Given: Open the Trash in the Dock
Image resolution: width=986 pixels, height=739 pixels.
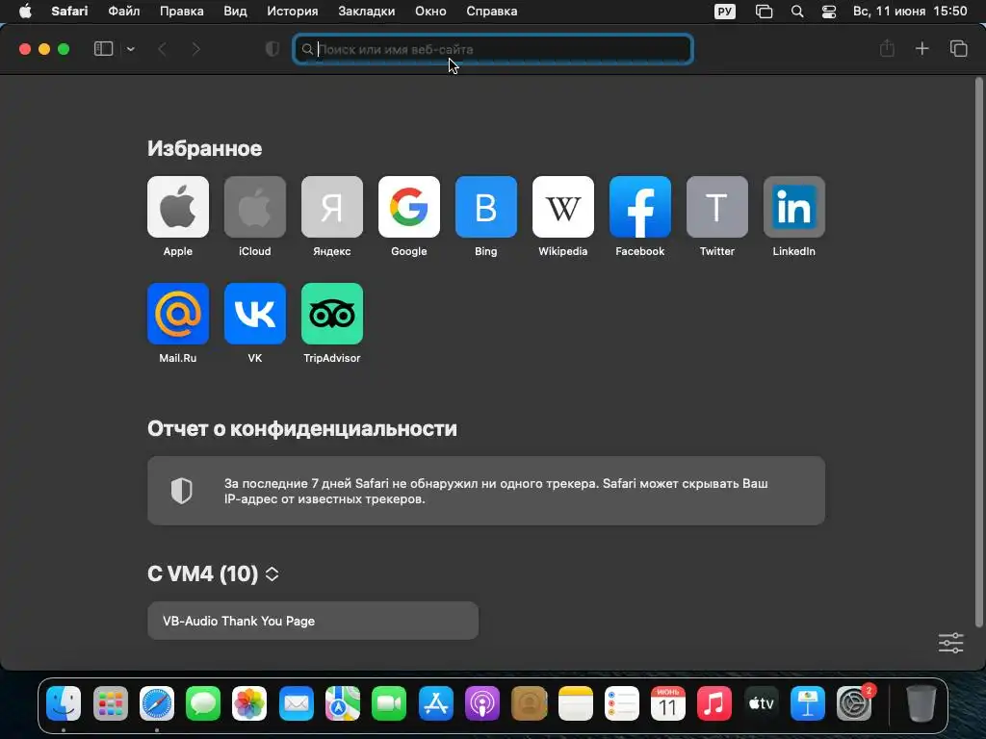Looking at the screenshot, I should 921,703.
